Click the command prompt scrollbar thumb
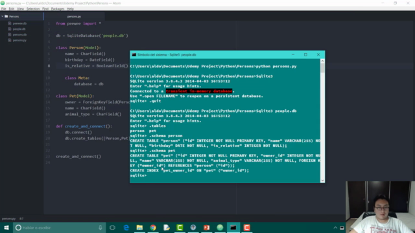 pyautogui.click(x=322, y=67)
